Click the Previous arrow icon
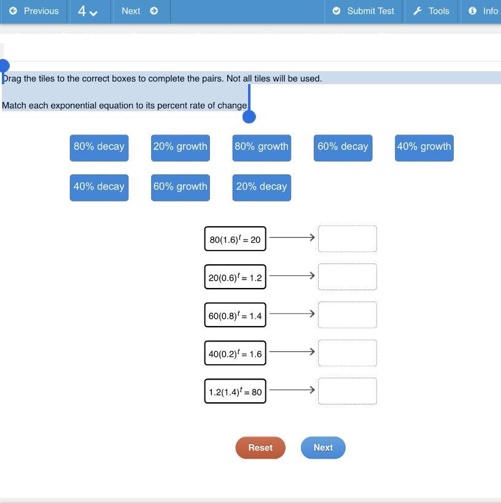This screenshot has width=501, height=503. click(x=13, y=11)
